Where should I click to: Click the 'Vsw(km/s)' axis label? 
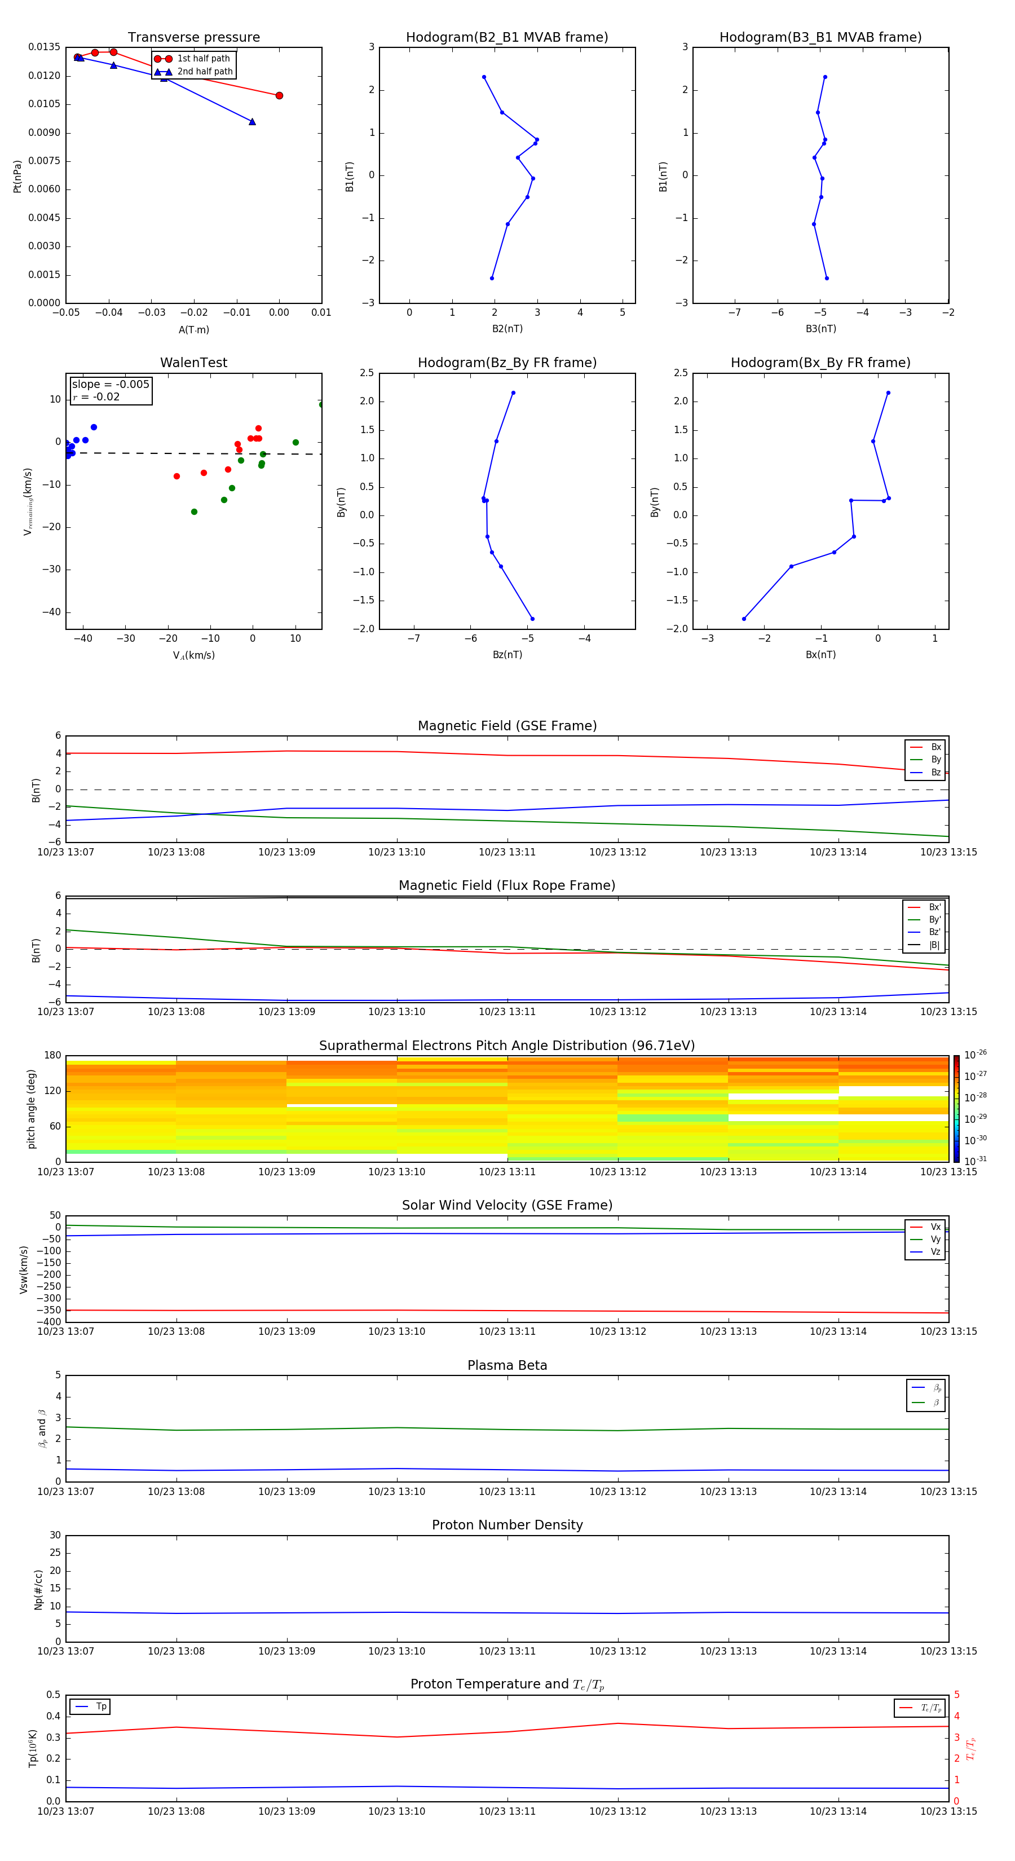(x=24, y=1269)
